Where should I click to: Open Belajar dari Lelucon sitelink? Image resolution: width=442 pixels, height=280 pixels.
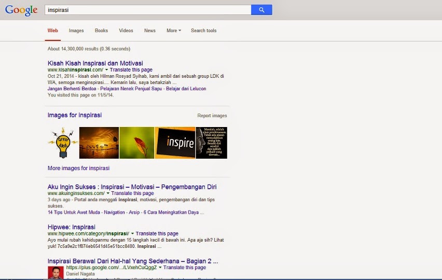[x=186, y=89]
